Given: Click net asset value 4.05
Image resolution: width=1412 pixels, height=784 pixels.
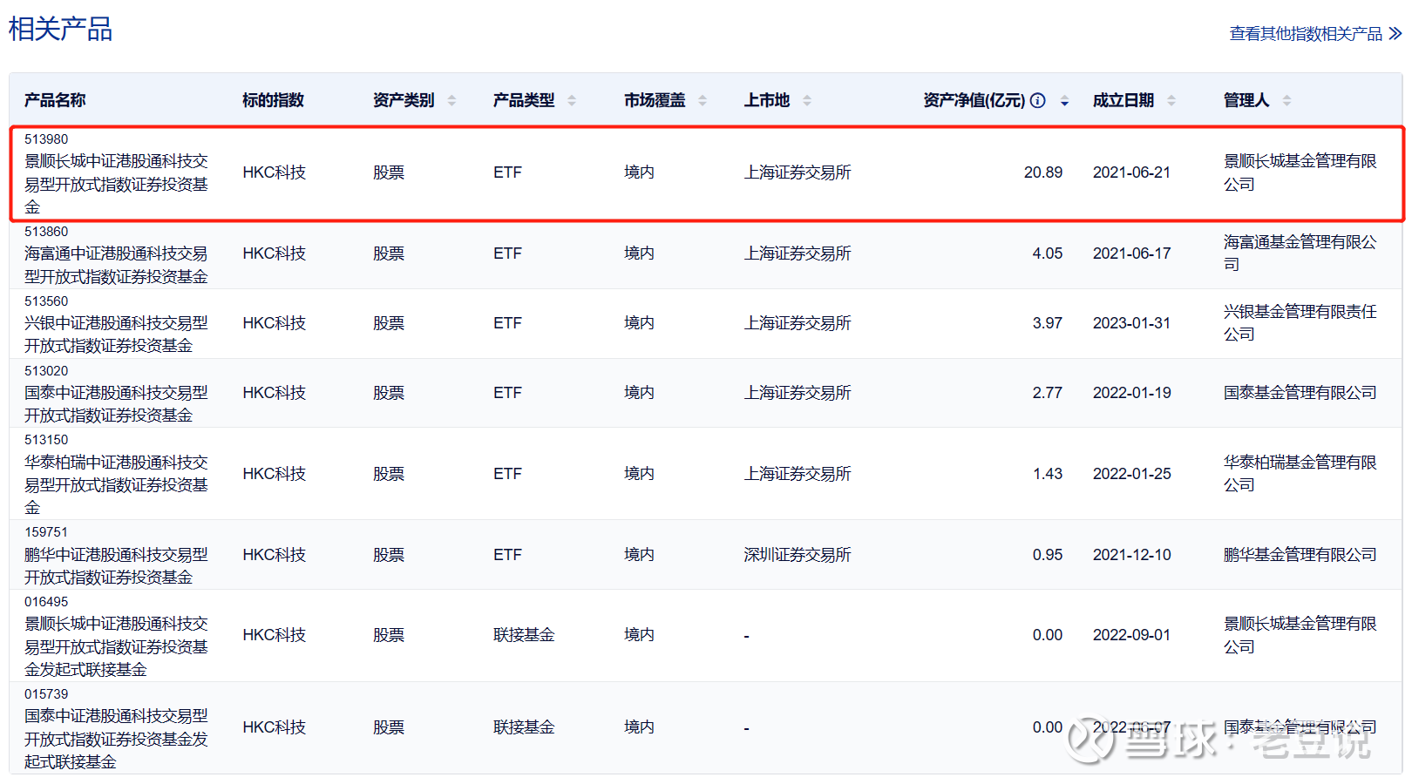Looking at the screenshot, I should click(1048, 253).
